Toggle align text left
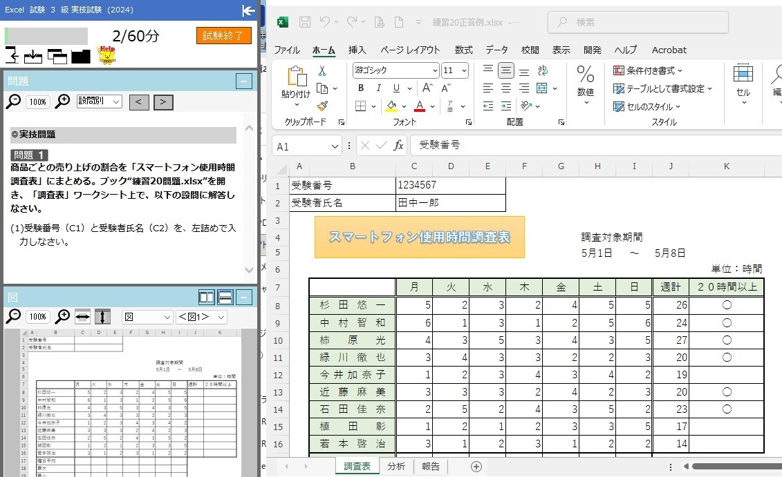782x477 pixels. click(x=488, y=88)
